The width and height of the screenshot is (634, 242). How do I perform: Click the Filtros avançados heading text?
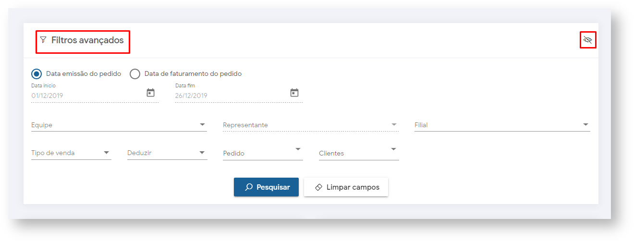[87, 40]
